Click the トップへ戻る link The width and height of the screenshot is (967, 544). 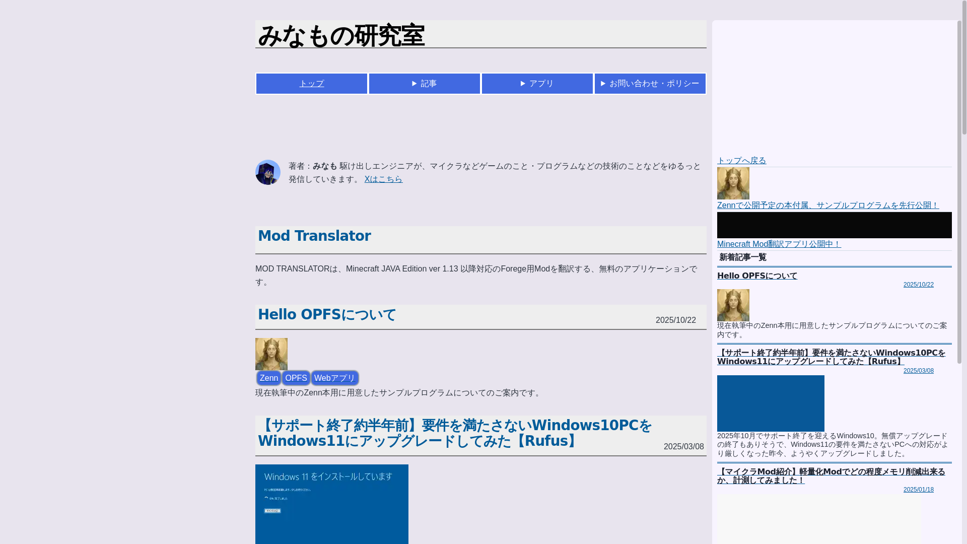(741, 160)
